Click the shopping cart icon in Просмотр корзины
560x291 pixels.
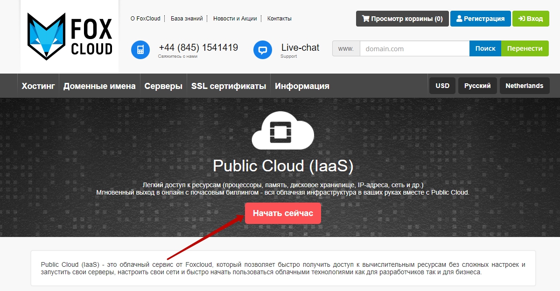point(365,19)
